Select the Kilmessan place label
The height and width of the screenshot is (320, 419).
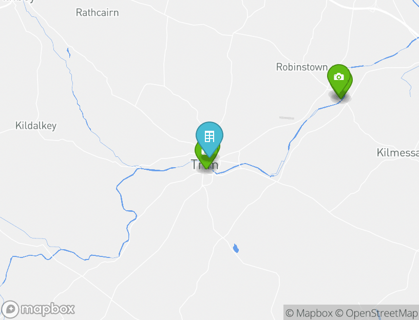pyautogui.click(x=397, y=153)
